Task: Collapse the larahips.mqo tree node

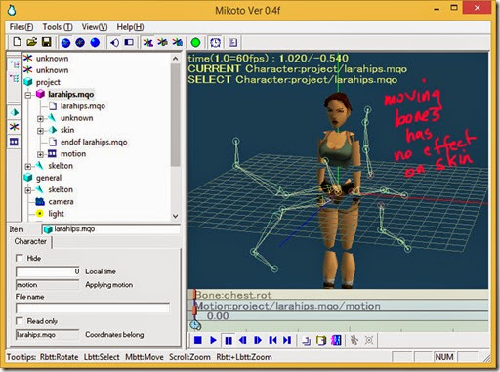Action: coord(28,95)
